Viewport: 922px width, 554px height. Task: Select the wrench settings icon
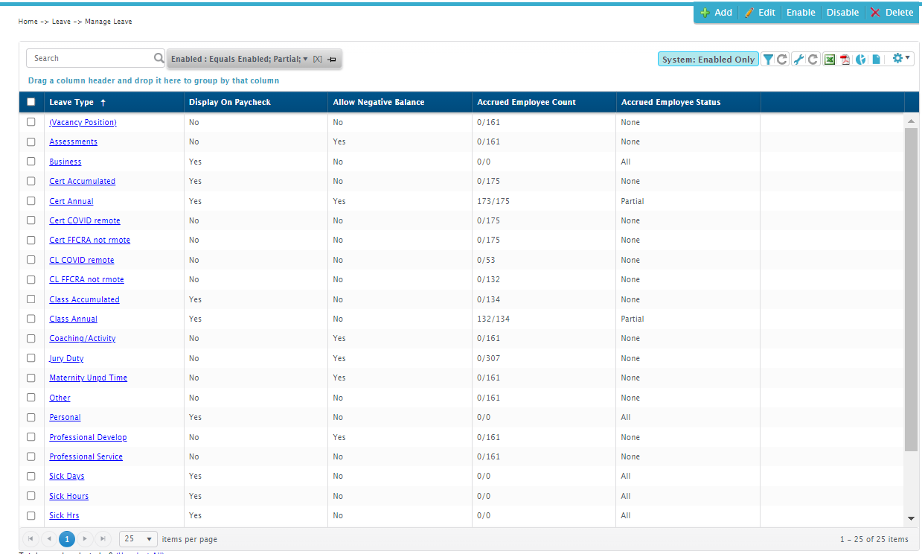click(798, 59)
